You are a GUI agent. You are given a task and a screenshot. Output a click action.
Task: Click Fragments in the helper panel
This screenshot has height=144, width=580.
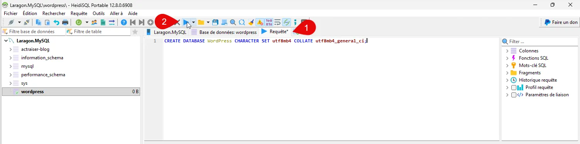pyautogui.click(x=530, y=73)
